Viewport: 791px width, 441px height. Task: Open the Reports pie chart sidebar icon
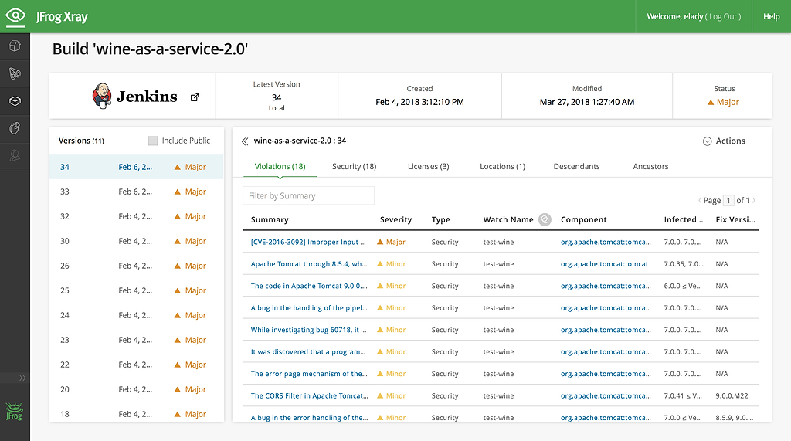tap(15, 128)
